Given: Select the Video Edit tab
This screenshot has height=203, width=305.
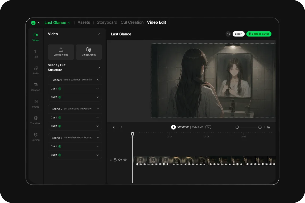Looking at the screenshot, I should [156, 22].
